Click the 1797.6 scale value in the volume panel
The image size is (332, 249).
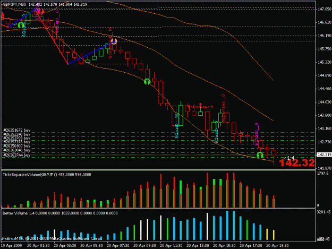(322, 173)
